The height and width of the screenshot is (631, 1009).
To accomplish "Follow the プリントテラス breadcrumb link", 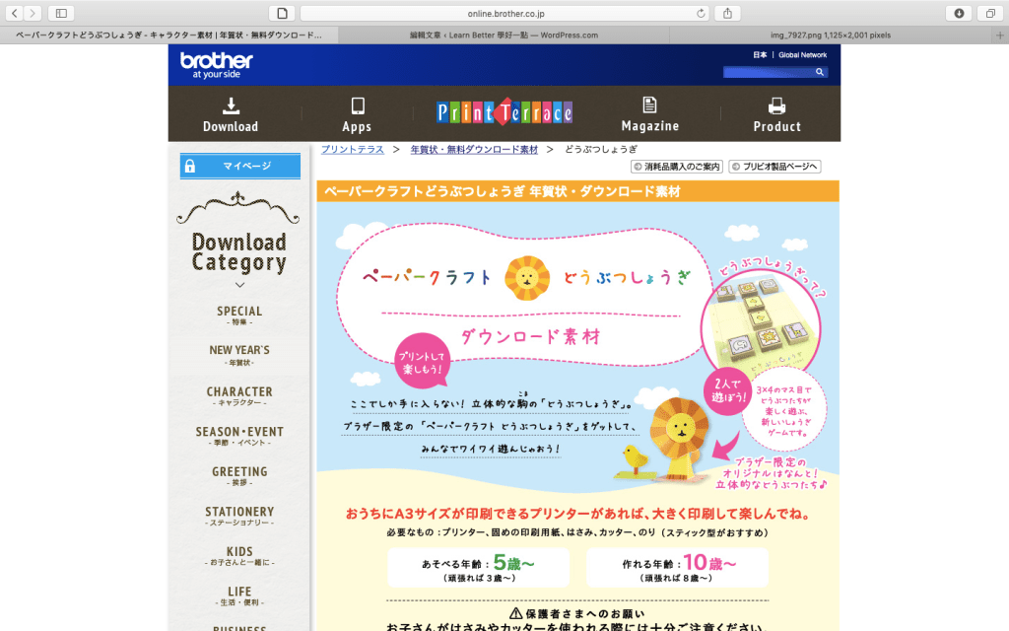I will (x=352, y=149).
